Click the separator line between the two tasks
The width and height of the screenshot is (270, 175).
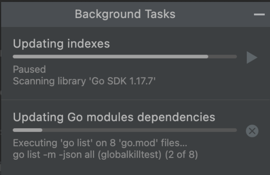[135, 100]
